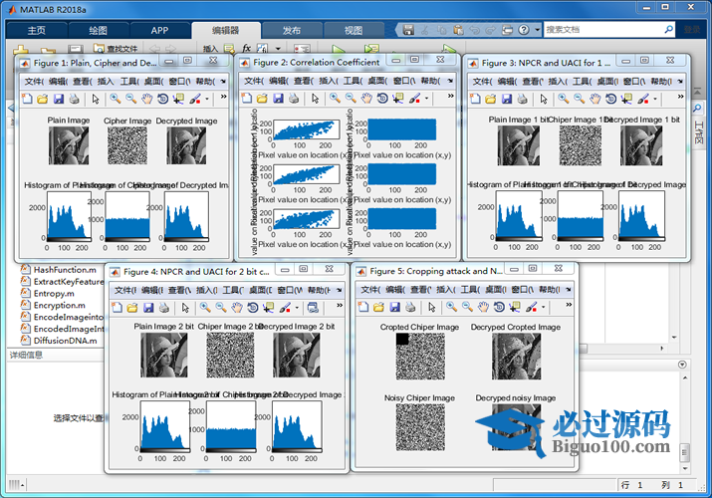Screen dimensions: 712x498
Task: Click Open File icon in Figure 5 toolbar
Action: (x=378, y=307)
